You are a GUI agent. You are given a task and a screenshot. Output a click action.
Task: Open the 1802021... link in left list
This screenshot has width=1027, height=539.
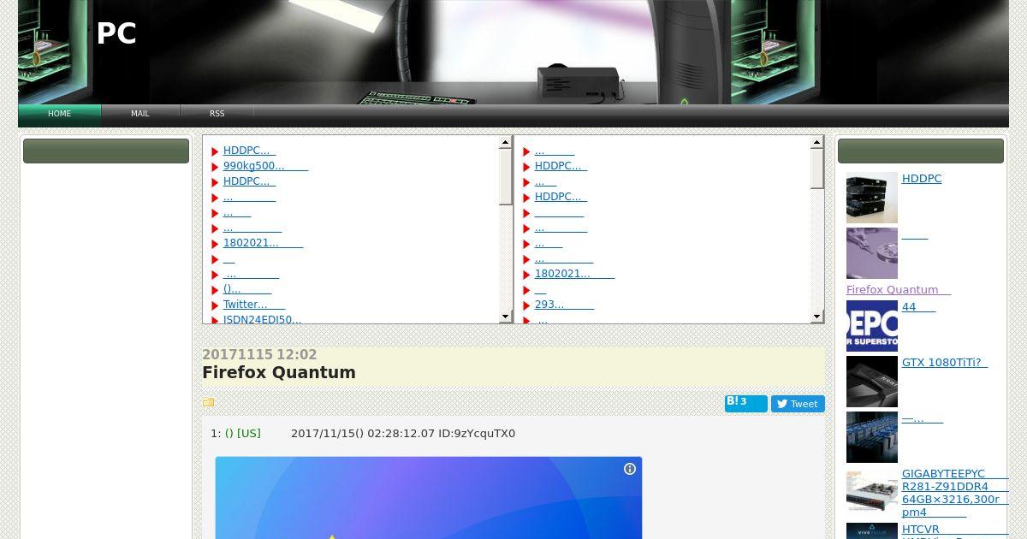coord(263,243)
